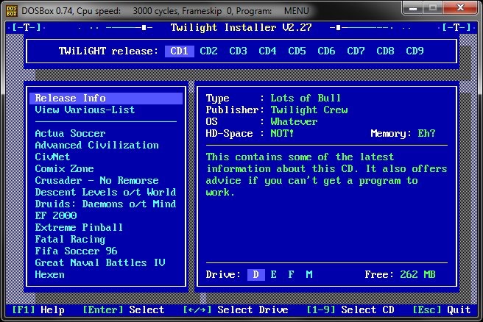Viewport: 483px width, 322px height.
Task: Select Hexen in the game list
Action: 49,275
